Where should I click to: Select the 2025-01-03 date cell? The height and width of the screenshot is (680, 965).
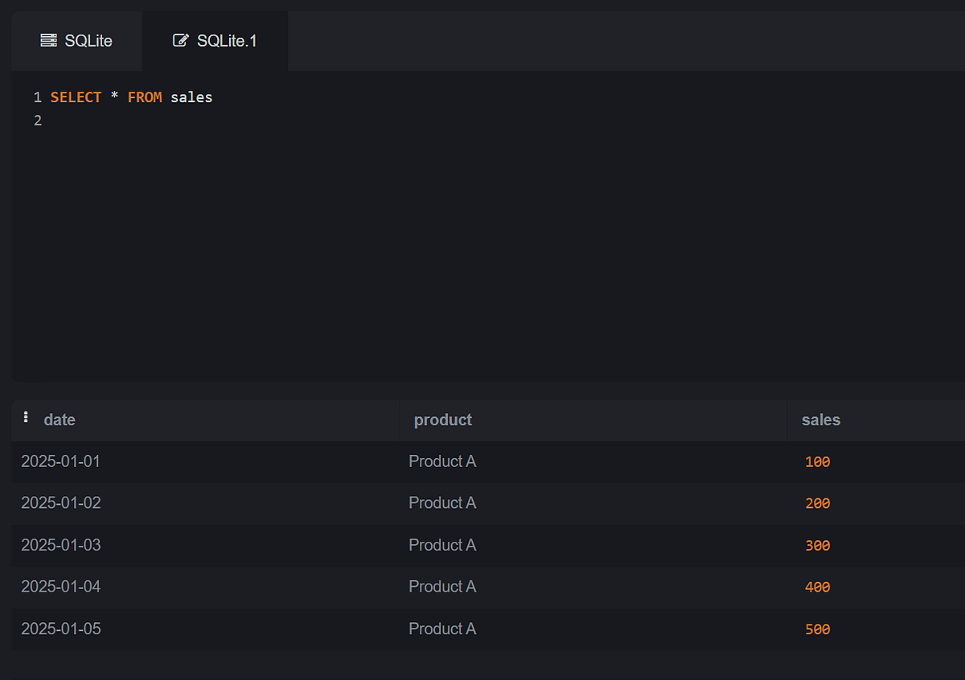61,545
